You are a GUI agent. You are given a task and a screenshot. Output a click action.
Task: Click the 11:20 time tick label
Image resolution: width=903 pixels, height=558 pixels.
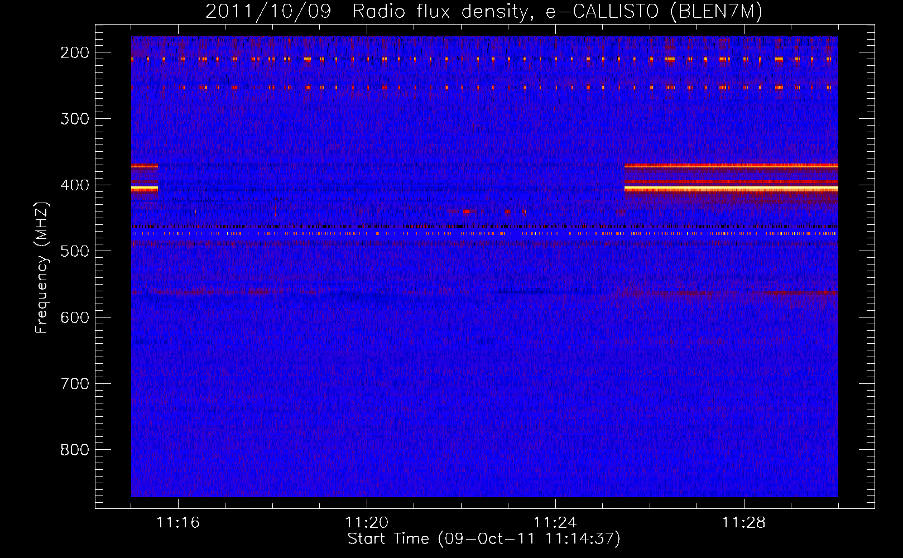tap(367, 522)
